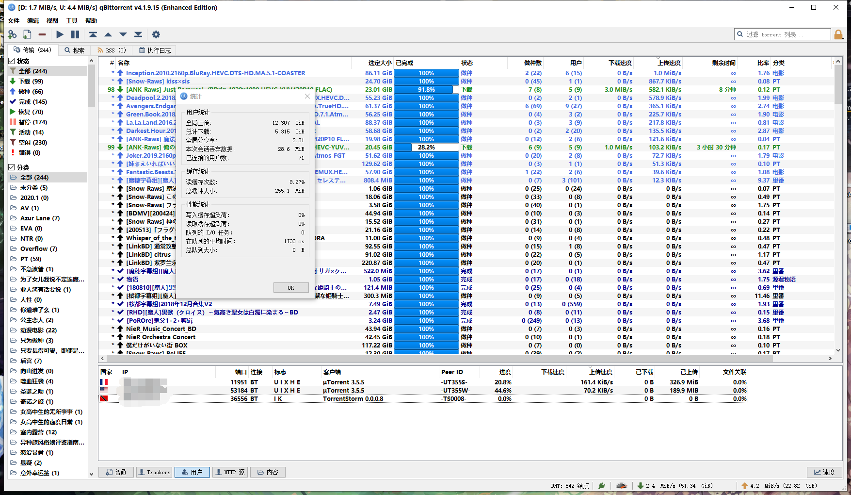Click the connection status plug icon
Screen dimensions: 851x495
(602, 486)
